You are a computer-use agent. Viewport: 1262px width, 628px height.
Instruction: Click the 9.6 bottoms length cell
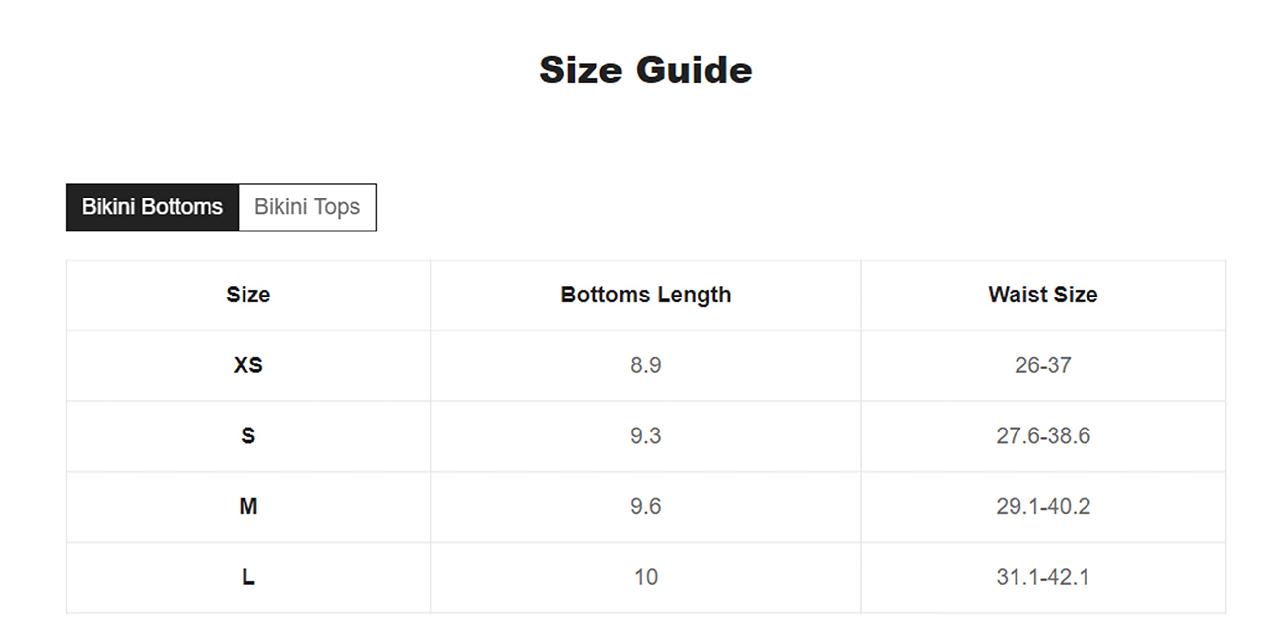pos(646,507)
